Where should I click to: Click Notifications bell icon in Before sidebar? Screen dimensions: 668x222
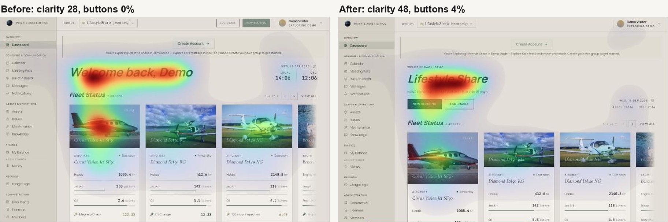tap(8, 93)
